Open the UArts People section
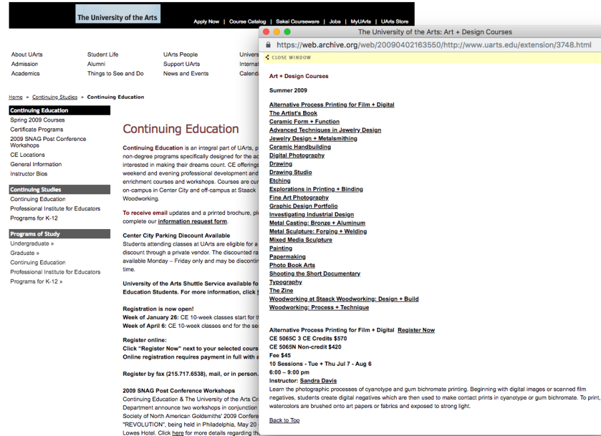The width and height of the screenshot is (601, 436). 180,54
